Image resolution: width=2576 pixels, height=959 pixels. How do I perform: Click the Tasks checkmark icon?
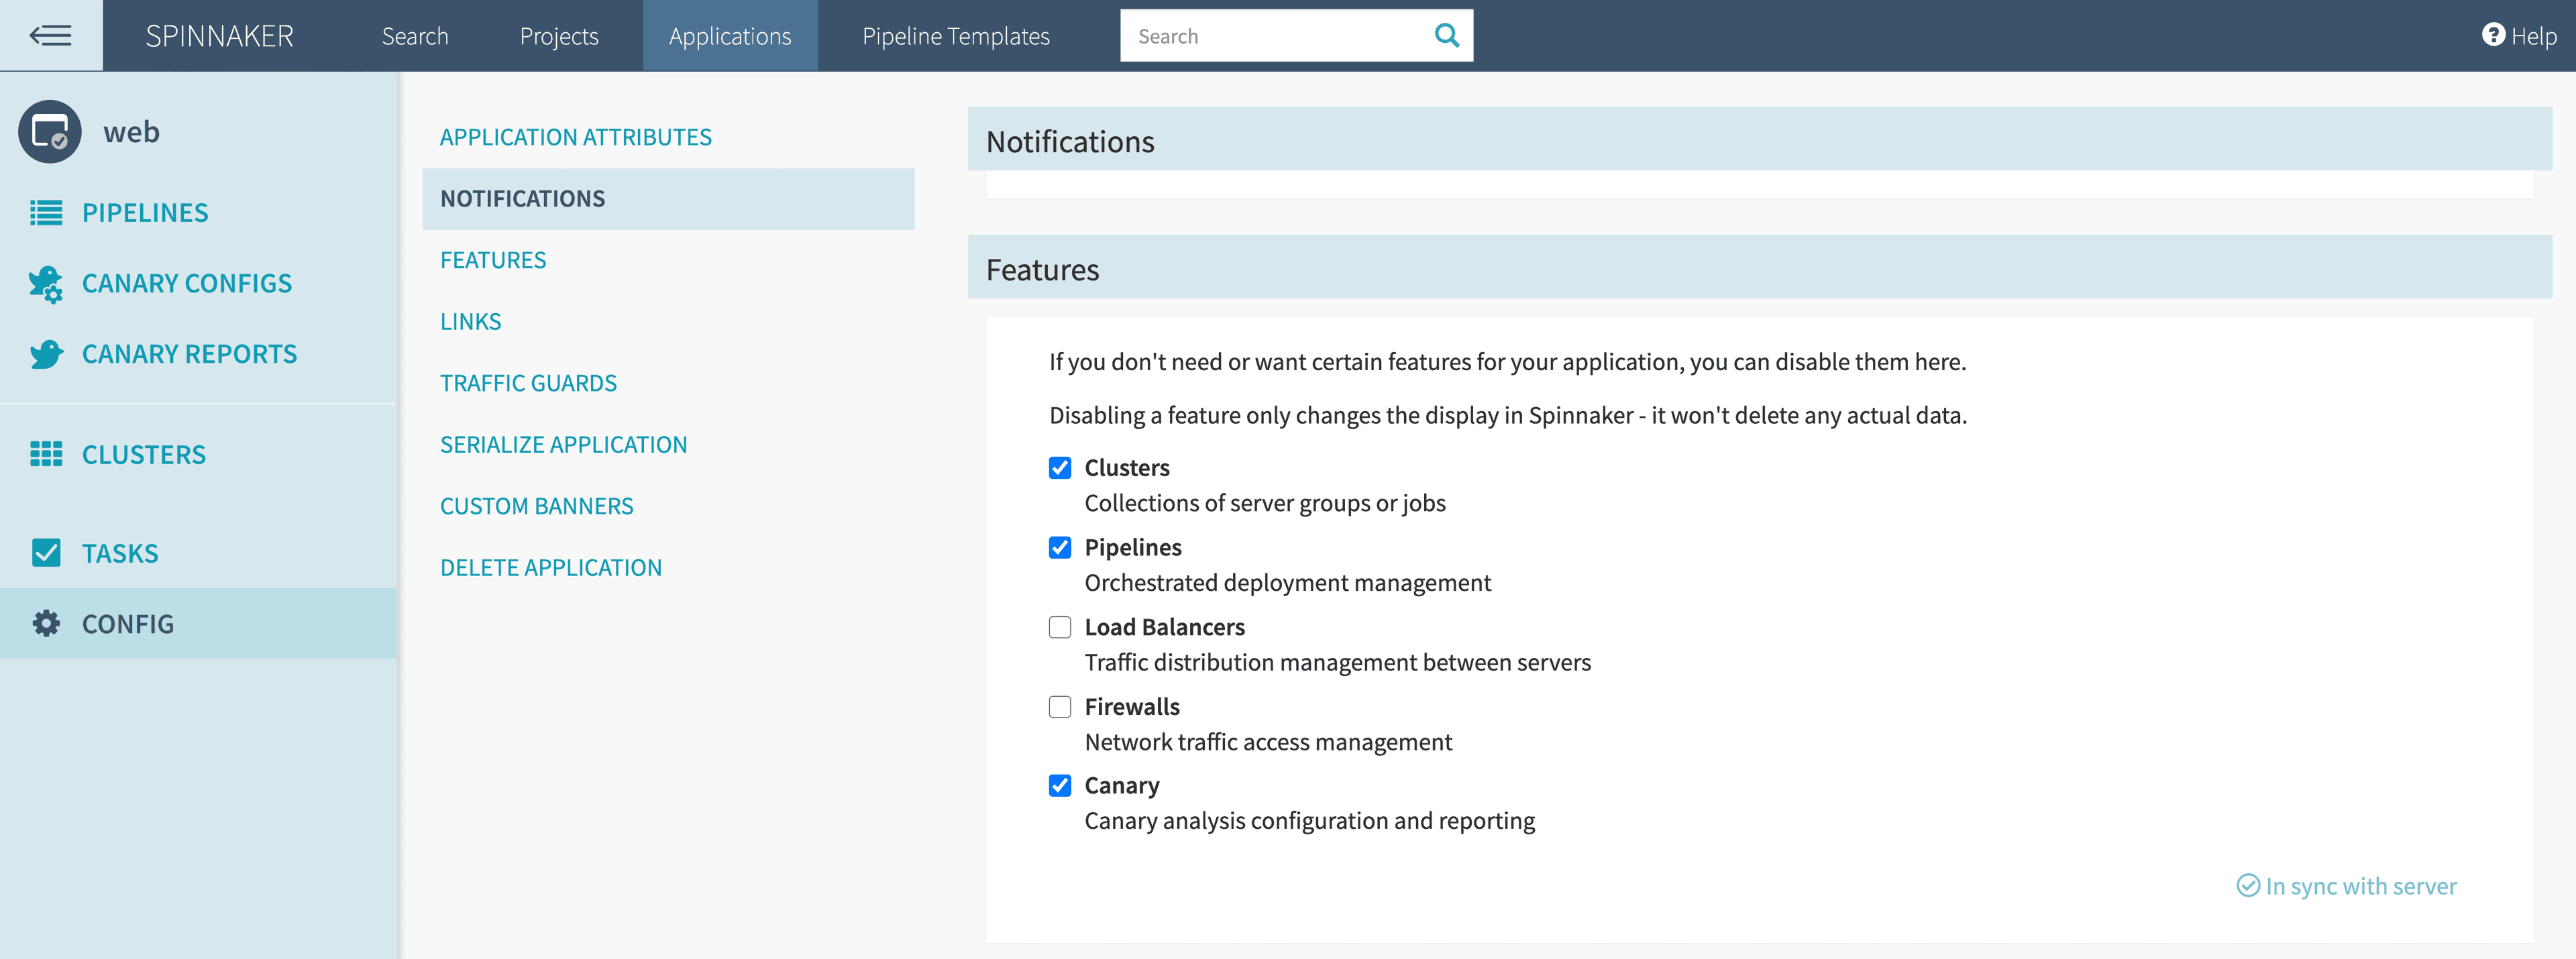pyautogui.click(x=46, y=553)
